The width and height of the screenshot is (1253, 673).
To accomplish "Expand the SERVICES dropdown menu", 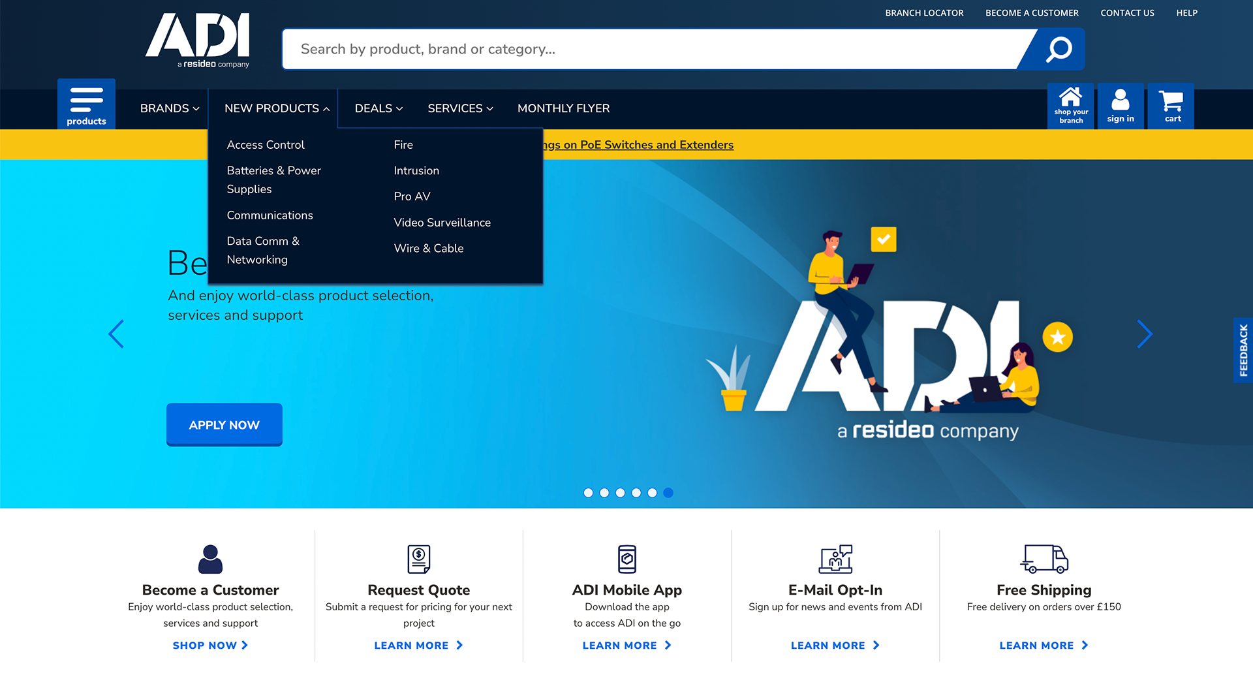I will [460, 108].
